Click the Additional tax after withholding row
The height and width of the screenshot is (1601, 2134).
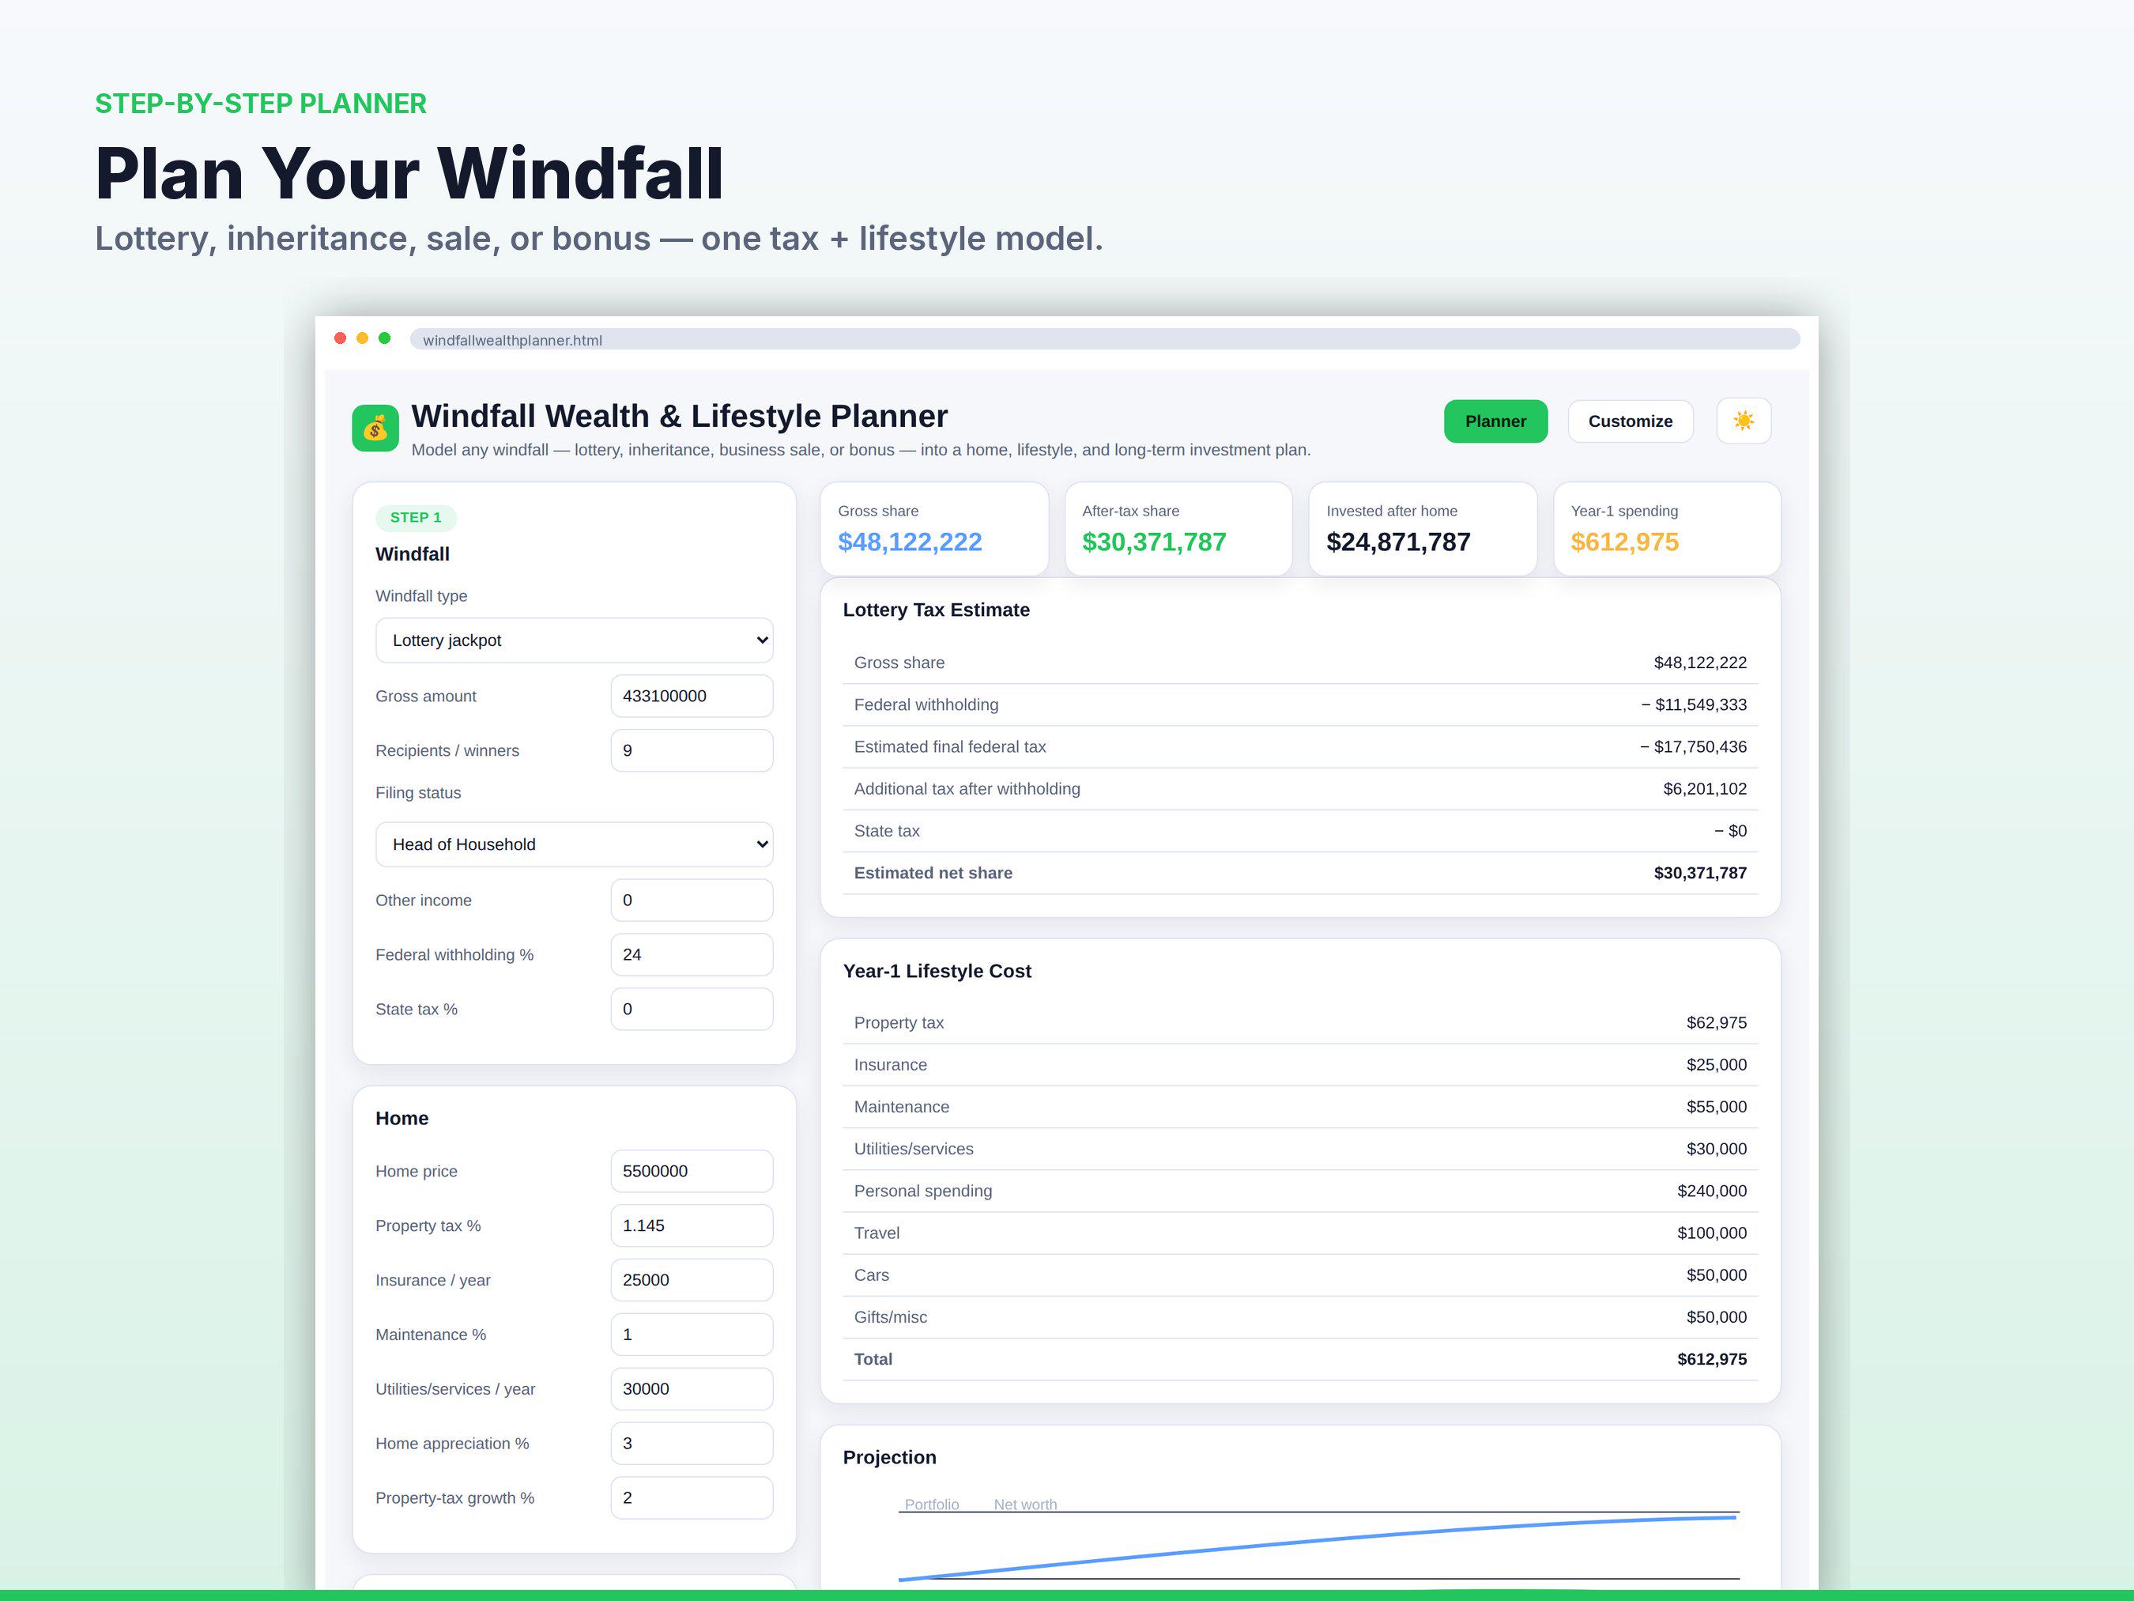[x=1299, y=788]
